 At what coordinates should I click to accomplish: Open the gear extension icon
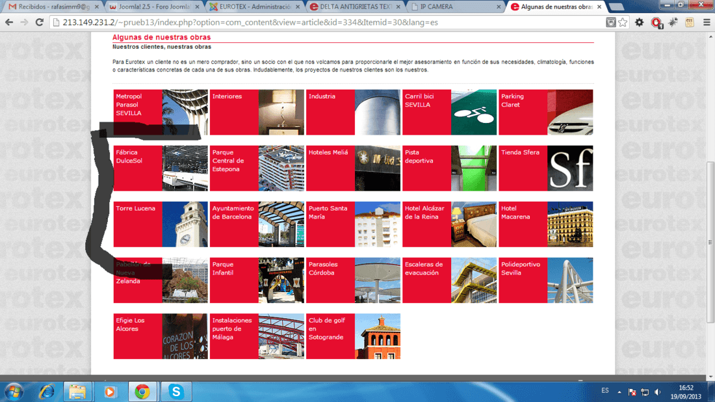(x=640, y=22)
